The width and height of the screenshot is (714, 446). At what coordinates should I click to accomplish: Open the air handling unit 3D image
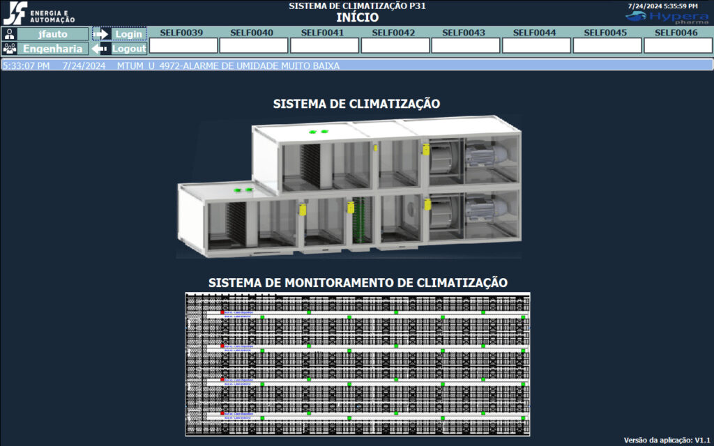349,187
